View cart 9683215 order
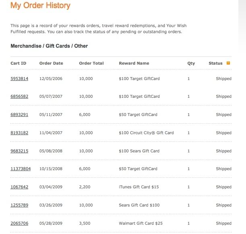The image size is (246, 234). click(x=19, y=151)
